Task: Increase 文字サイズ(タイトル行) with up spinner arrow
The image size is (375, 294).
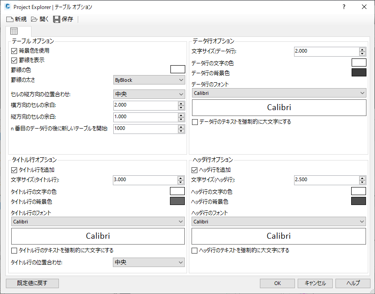Action: pos(181,178)
